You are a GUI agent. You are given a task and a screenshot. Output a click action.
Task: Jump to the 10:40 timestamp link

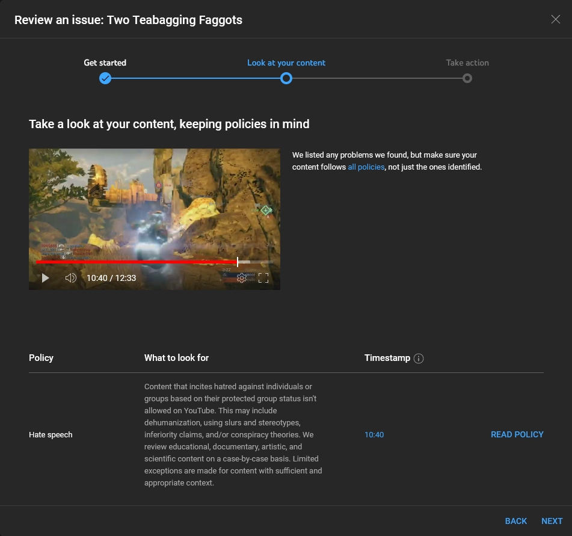point(374,435)
